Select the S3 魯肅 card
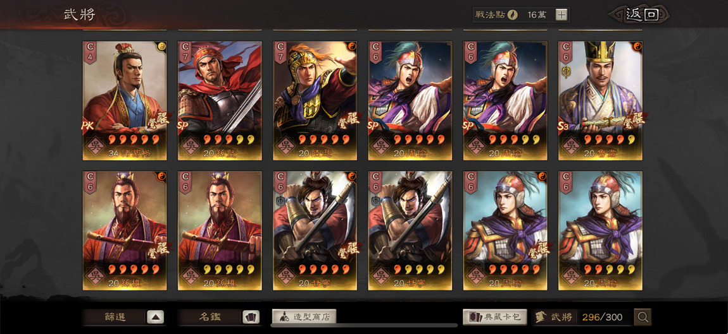This screenshot has width=728, height=334. 600,100
